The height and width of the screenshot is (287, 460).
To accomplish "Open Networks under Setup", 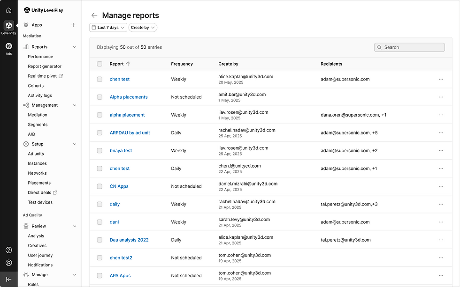I will 37,173.
